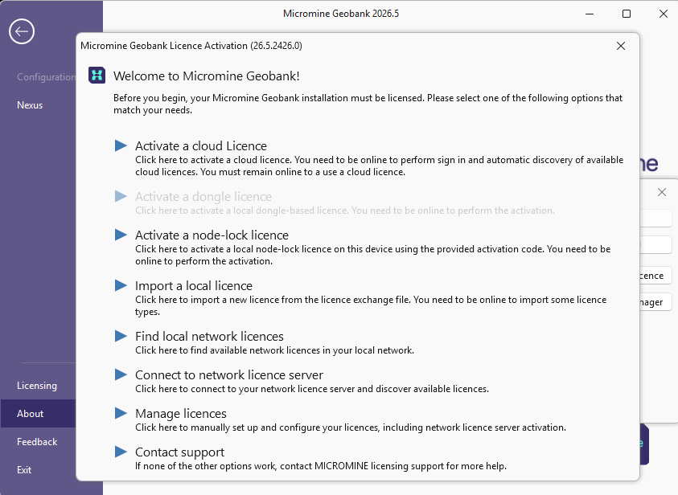Select Connect to network licence server option
The image size is (678, 495).
click(x=229, y=375)
